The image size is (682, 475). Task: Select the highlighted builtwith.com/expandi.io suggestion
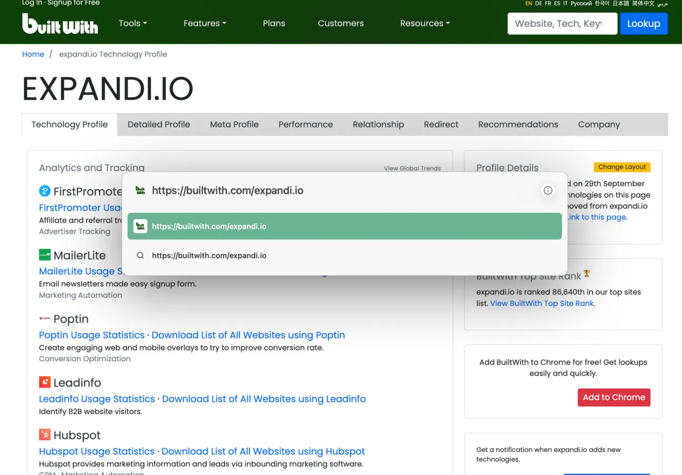(345, 226)
